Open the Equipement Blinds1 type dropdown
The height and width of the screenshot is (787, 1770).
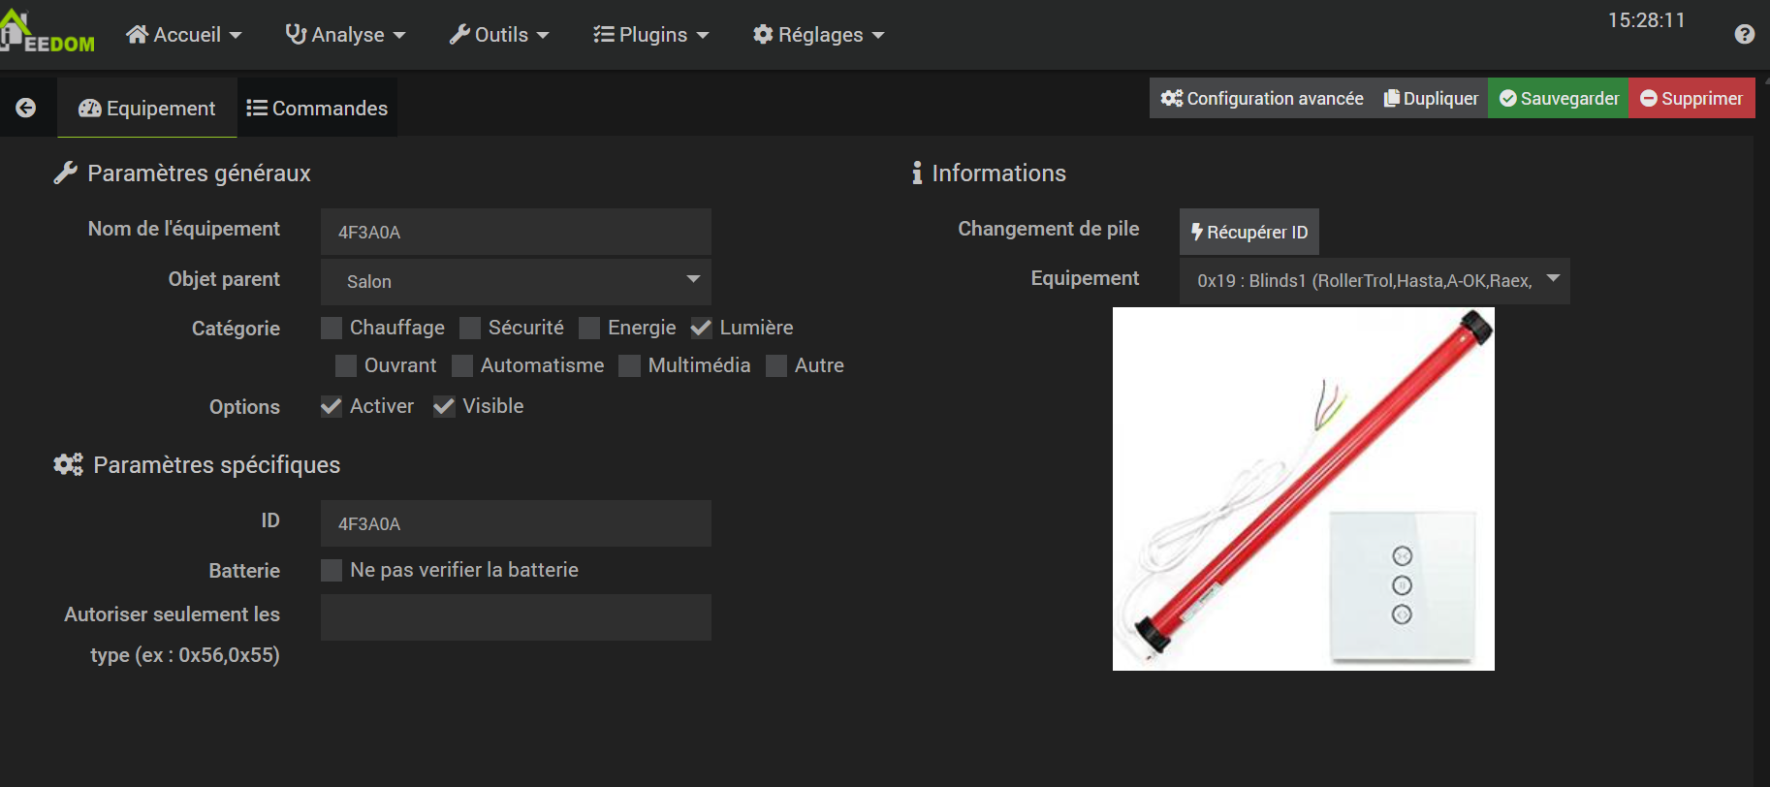[1375, 281]
